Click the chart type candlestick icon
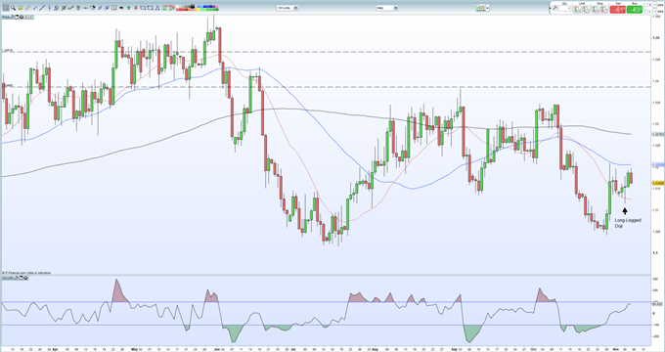This screenshot has height=352, width=665. 481,8
